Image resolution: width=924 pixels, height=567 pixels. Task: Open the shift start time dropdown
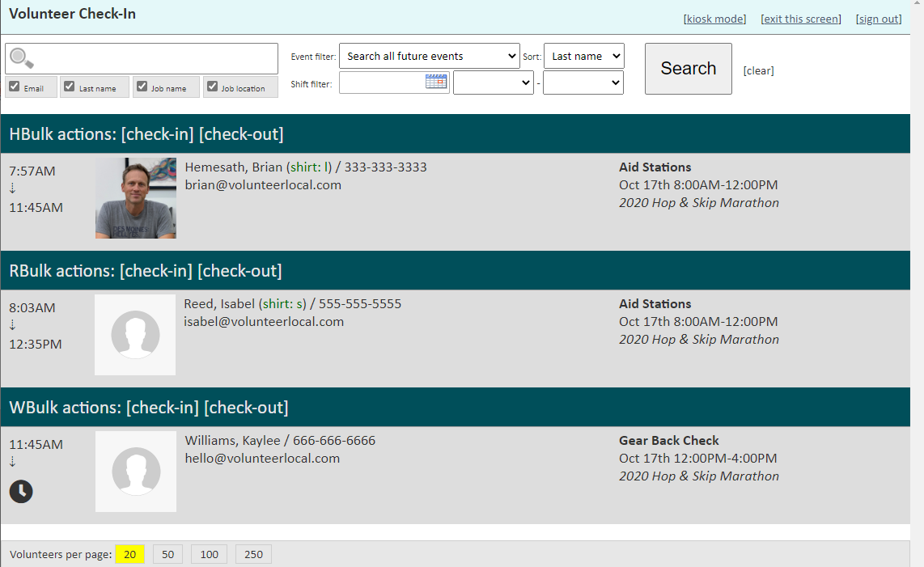tap(494, 82)
